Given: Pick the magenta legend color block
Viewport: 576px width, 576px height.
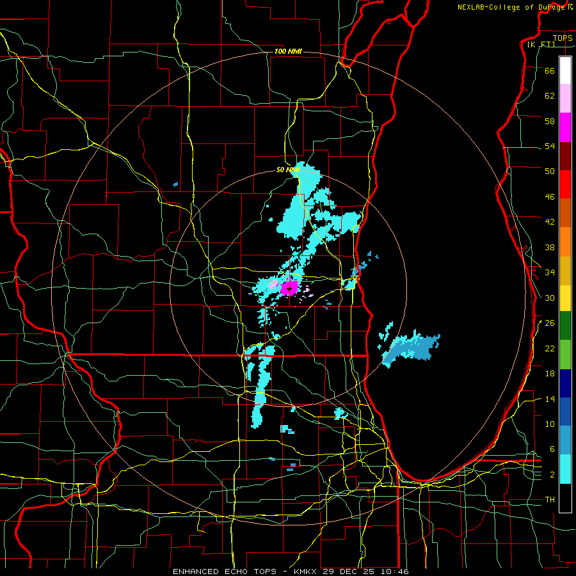Looking at the screenshot, I should coord(565,127).
